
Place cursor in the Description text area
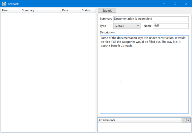[144, 79]
